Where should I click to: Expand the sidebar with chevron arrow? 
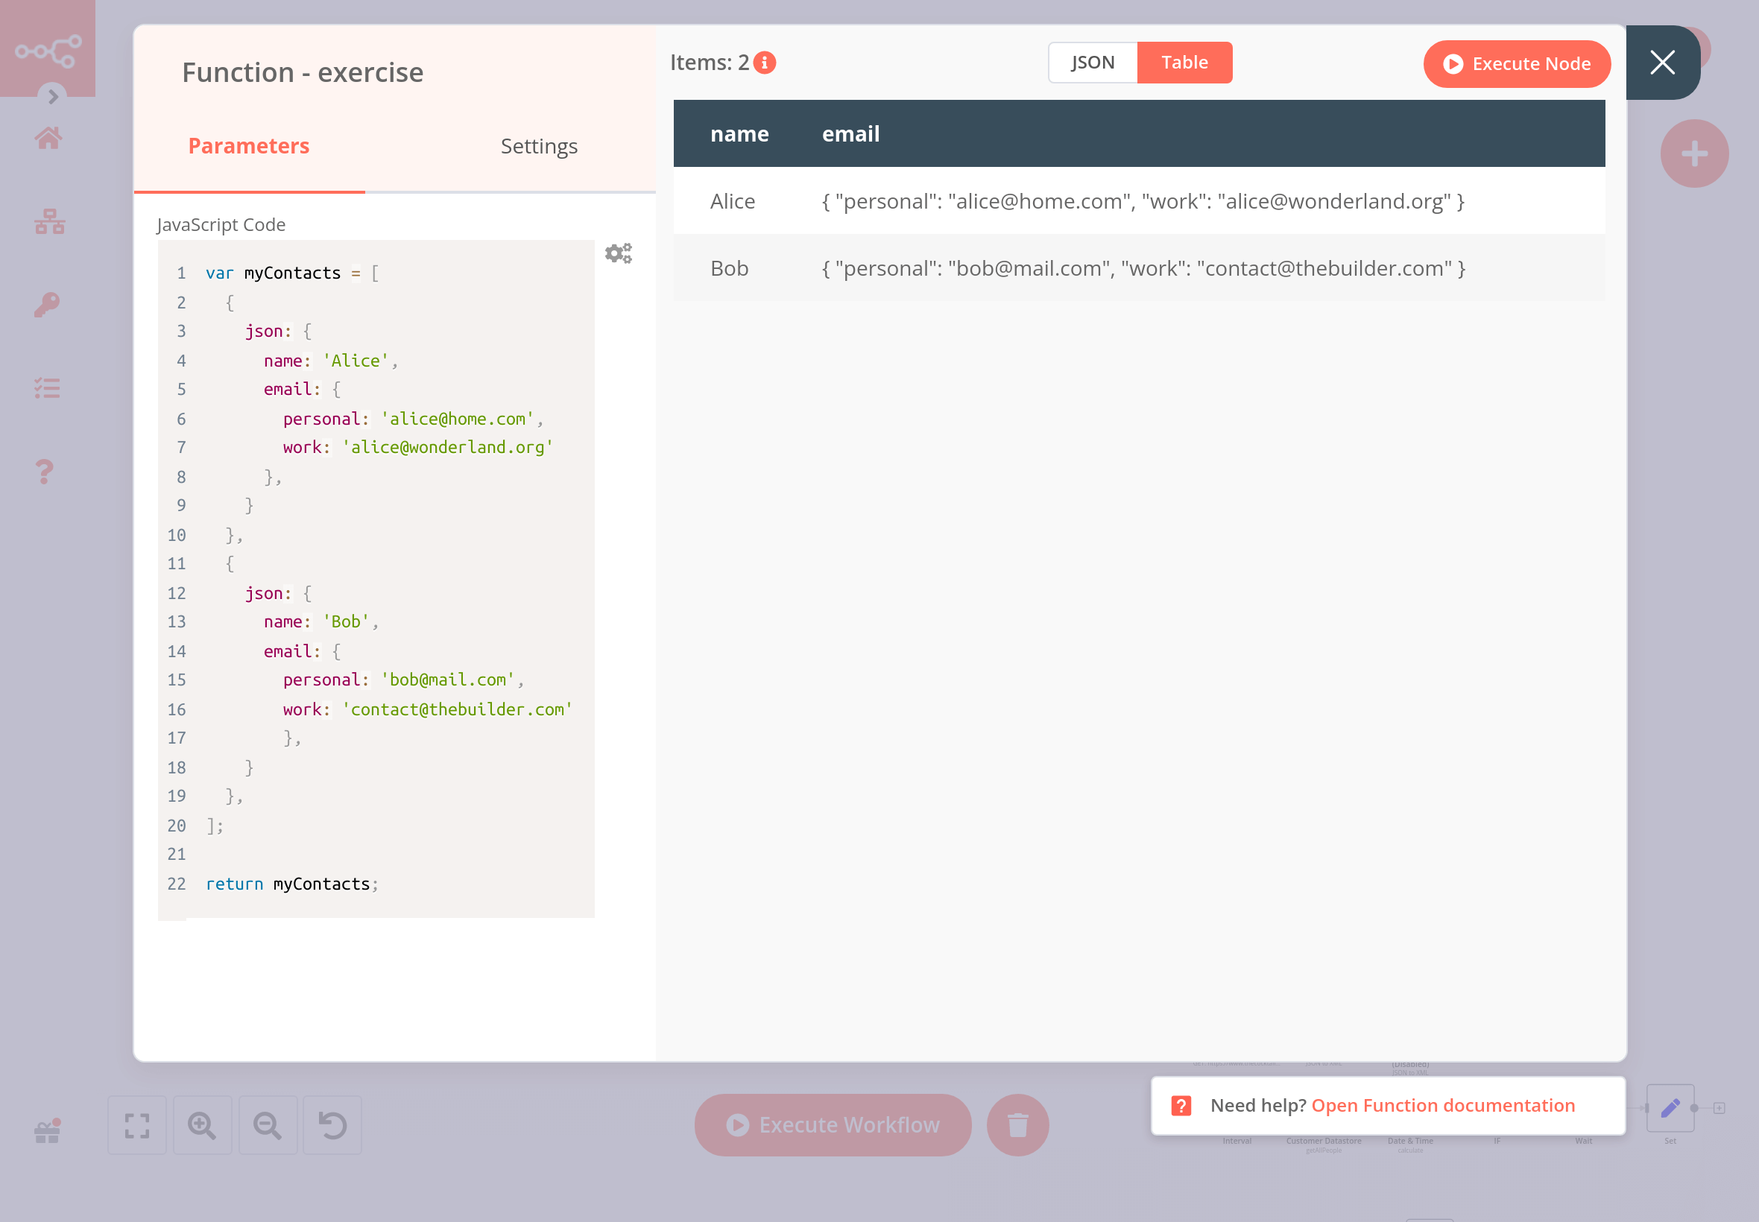point(53,96)
